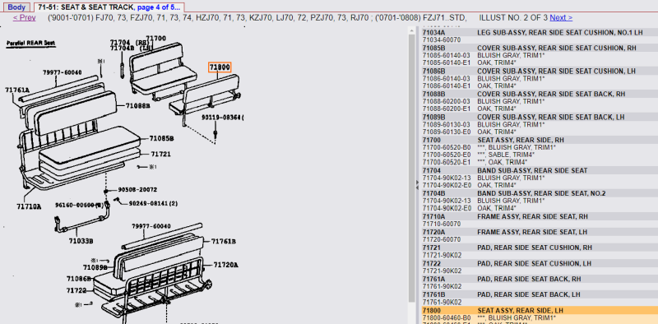Click the 71710A diagram callout

[29, 206]
